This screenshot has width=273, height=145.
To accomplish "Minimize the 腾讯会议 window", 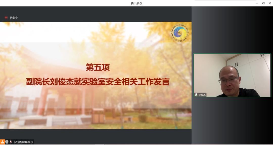I will pyautogui.click(x=257, y=3).
